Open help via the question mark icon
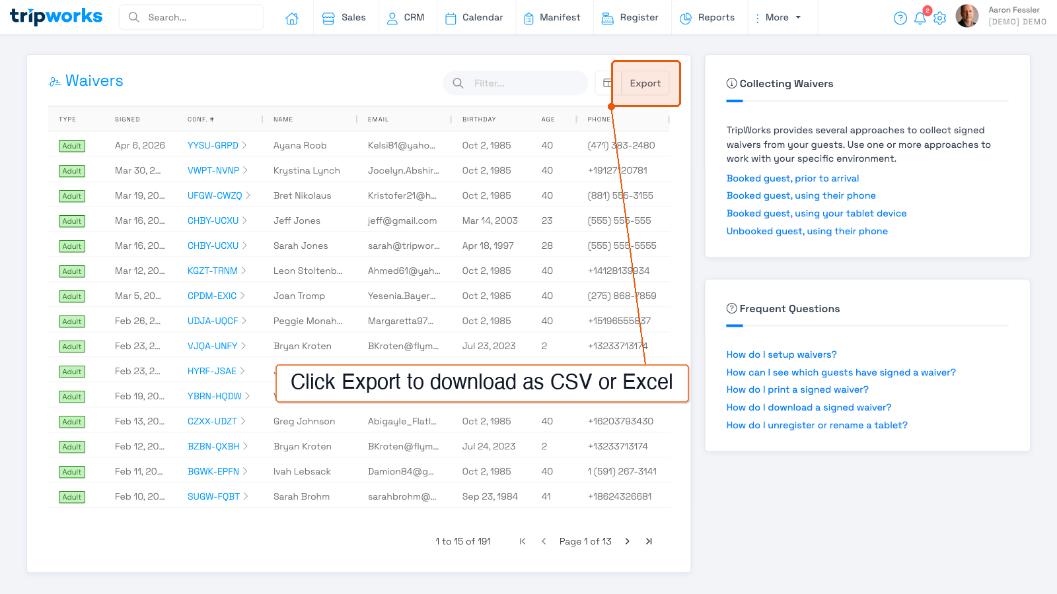Image resolution: width=1057 pixels, height=594 pixels. [900, 18]
